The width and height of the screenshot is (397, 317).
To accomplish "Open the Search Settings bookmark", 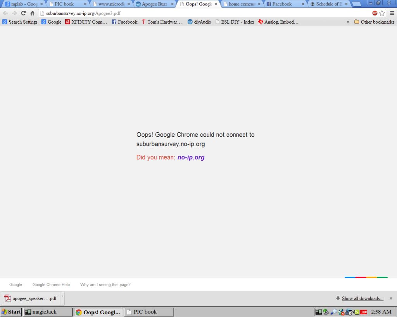I will (x=20, y=22).
